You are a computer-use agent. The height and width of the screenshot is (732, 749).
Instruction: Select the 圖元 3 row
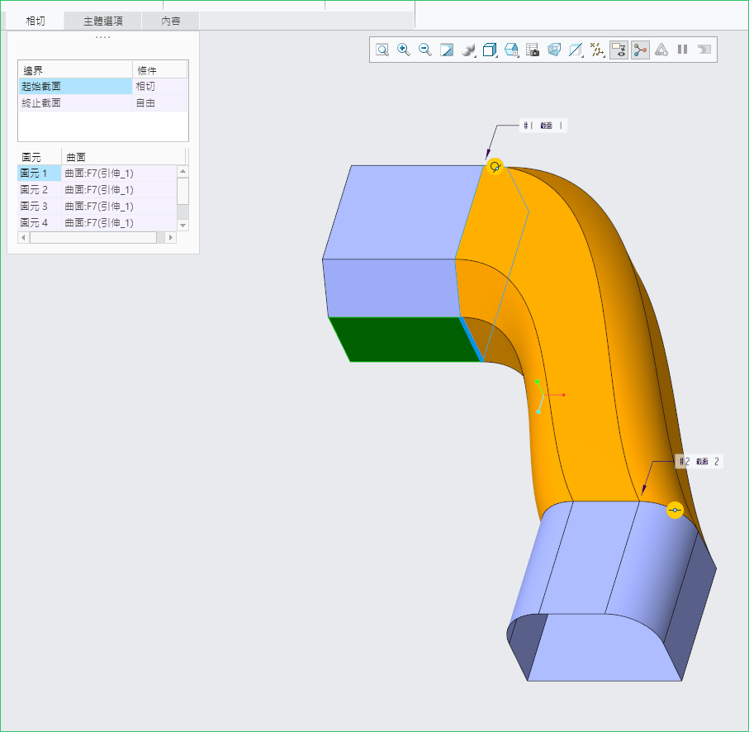click(x=39, y=207)
